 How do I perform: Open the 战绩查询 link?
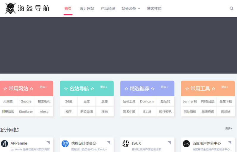[208, 112]
